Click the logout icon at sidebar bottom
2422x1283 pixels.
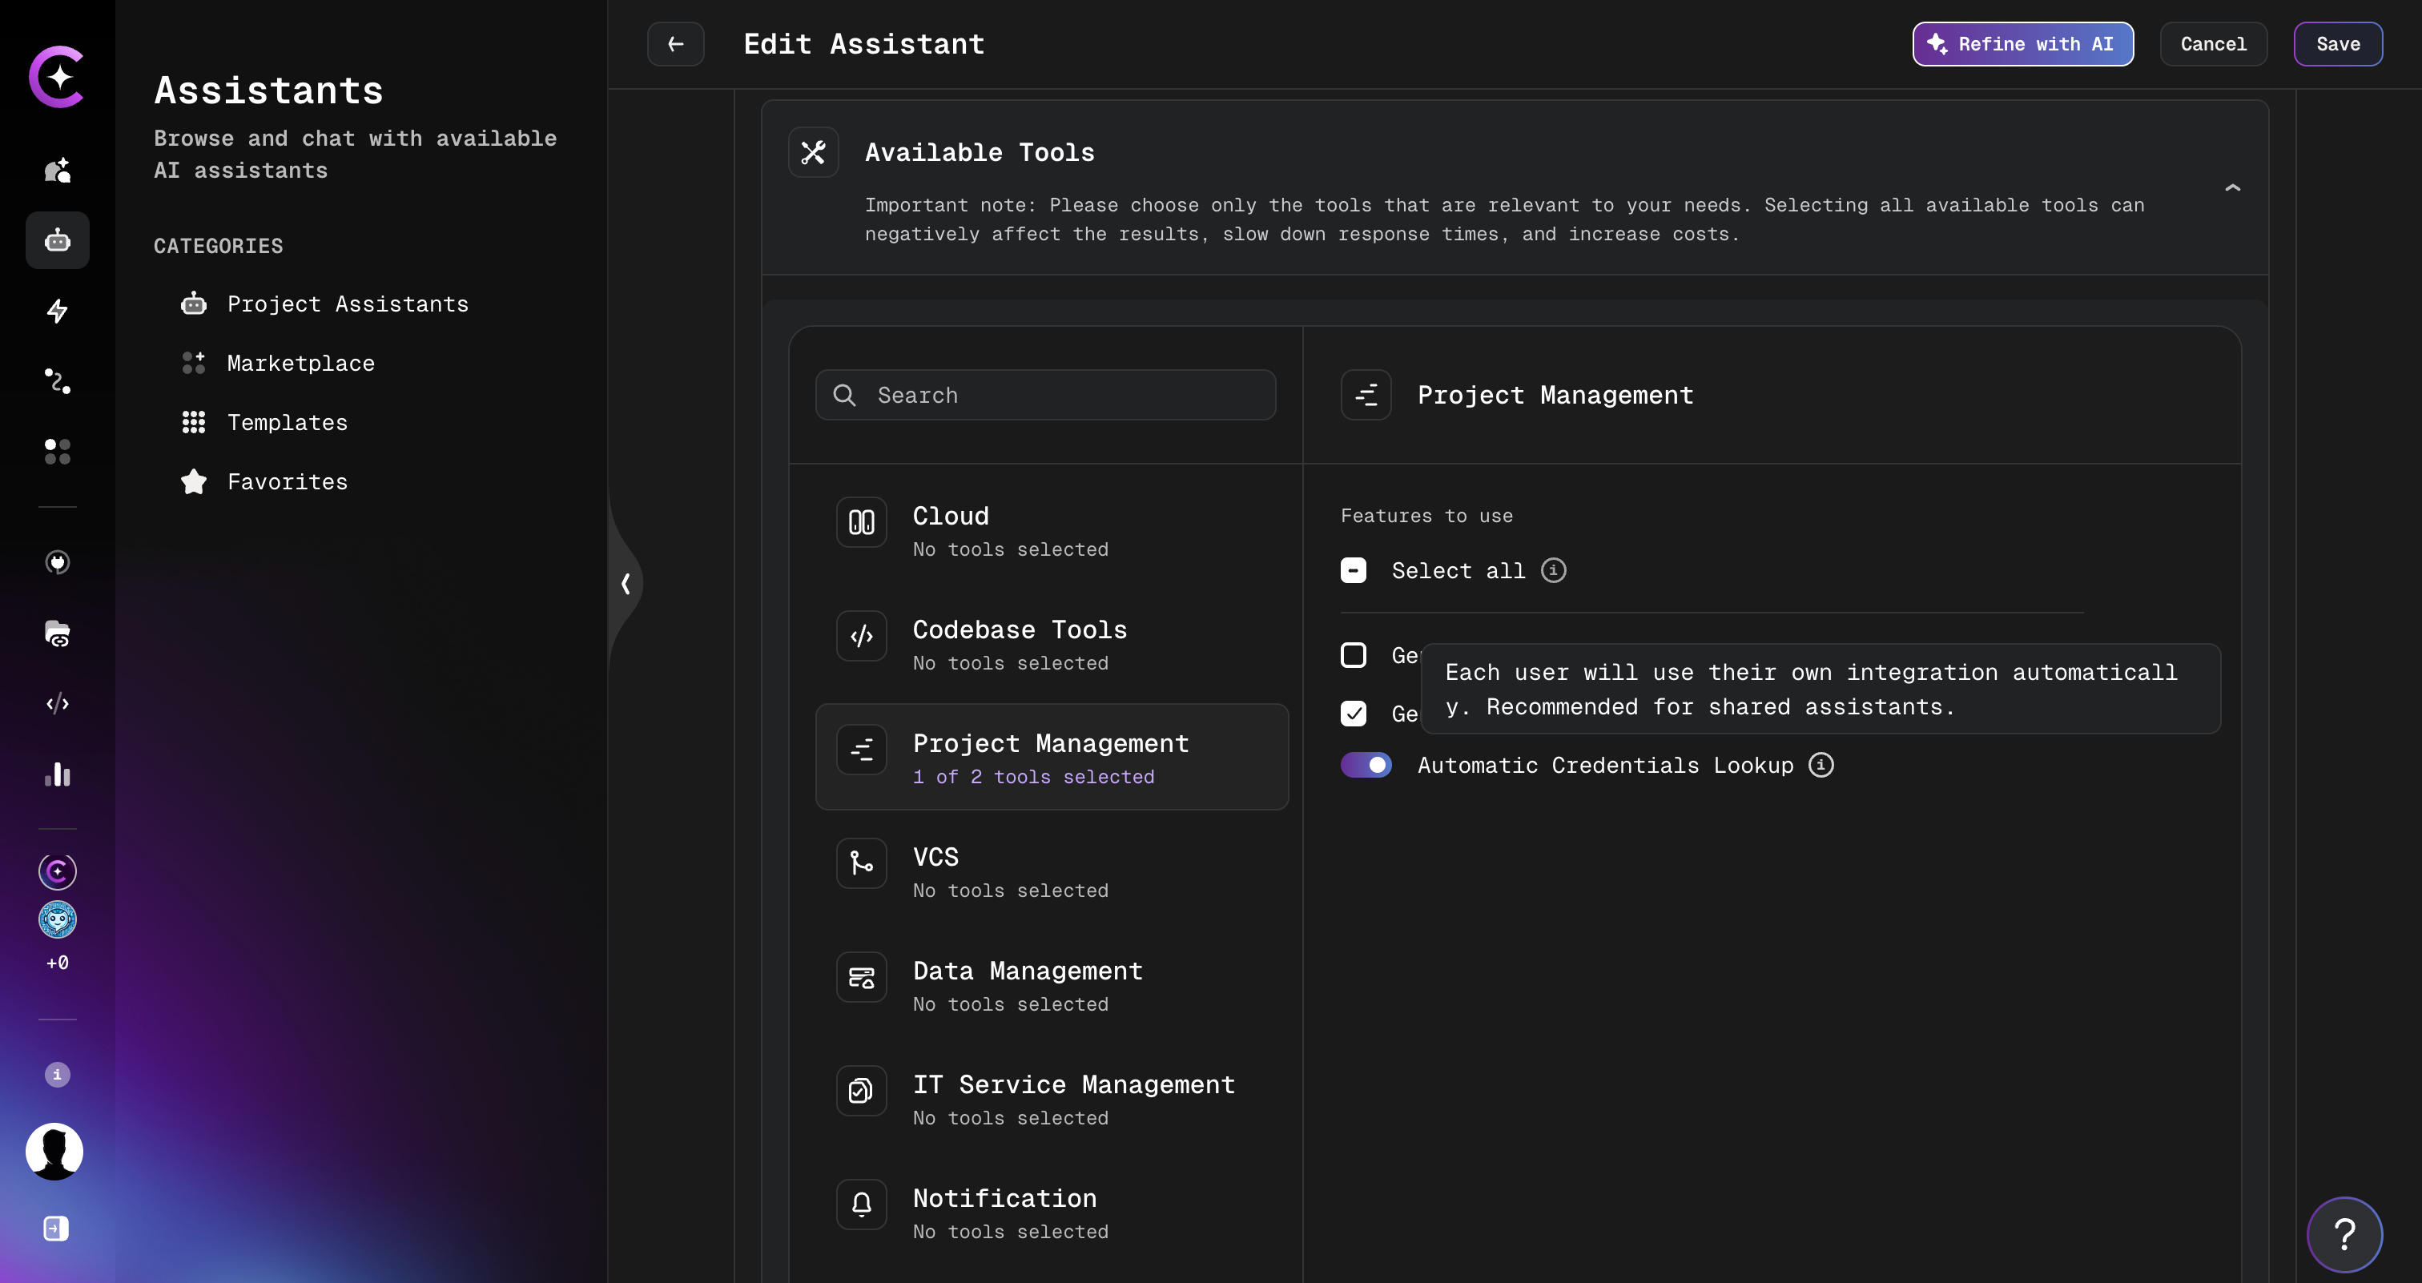tap(56, 1229)
